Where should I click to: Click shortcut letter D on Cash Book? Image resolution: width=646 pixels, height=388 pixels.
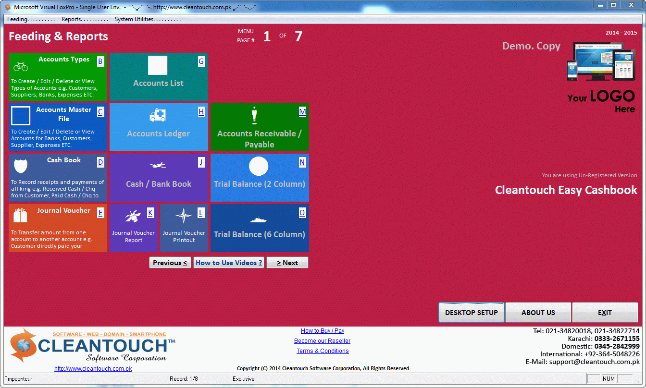[x=100, y=162]
